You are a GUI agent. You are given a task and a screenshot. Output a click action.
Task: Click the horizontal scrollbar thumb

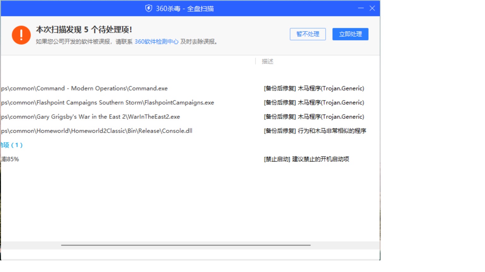(x=186, y=245)
